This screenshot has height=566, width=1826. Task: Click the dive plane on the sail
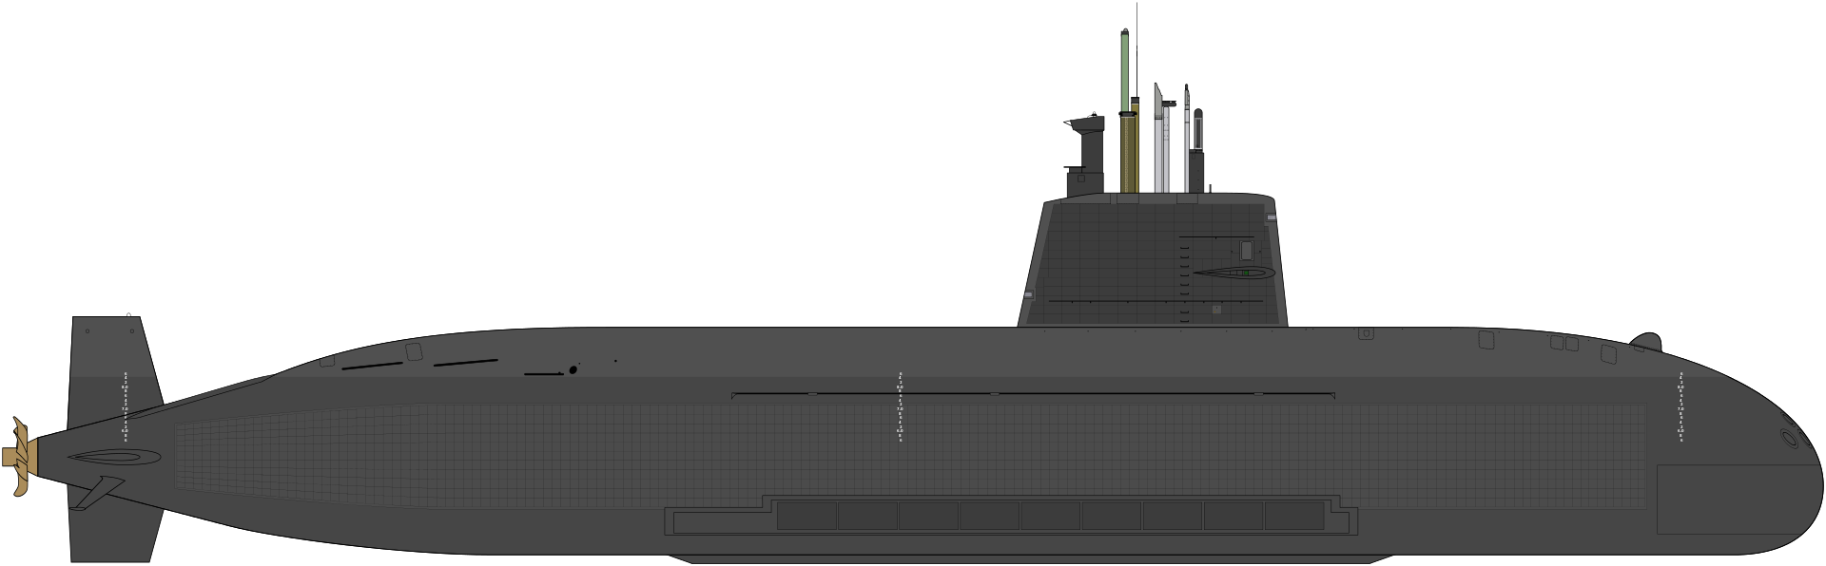(x=1234, y=274)
